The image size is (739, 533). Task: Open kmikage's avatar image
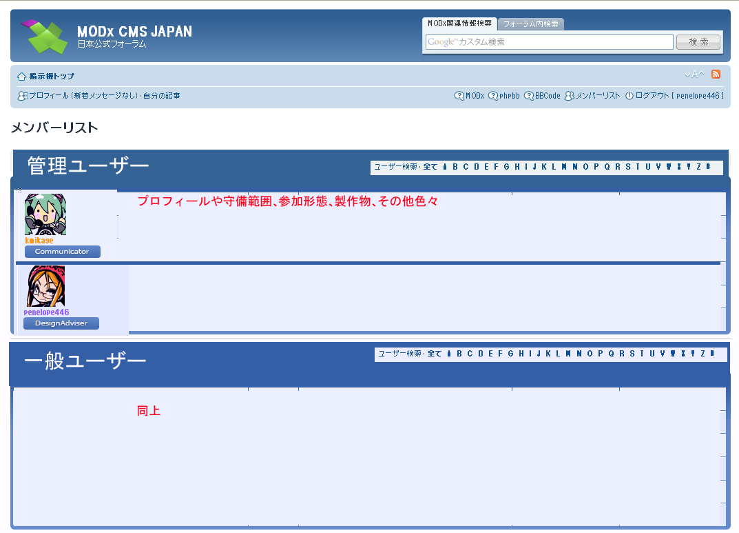45,214
